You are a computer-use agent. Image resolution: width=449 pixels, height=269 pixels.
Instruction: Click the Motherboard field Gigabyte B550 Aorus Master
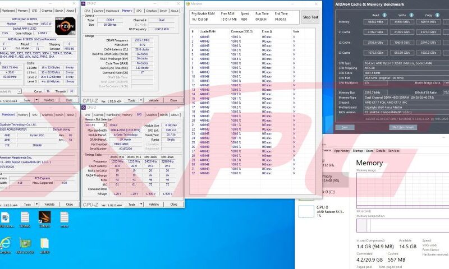[406, 107]
